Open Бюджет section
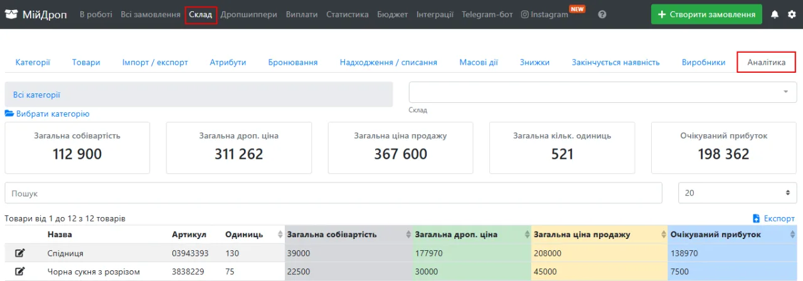The image size is (803, 281). 393,14
